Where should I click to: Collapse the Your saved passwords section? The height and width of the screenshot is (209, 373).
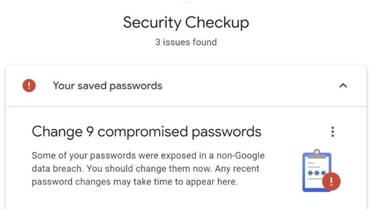pyautogui.click(x=343, y=86)
